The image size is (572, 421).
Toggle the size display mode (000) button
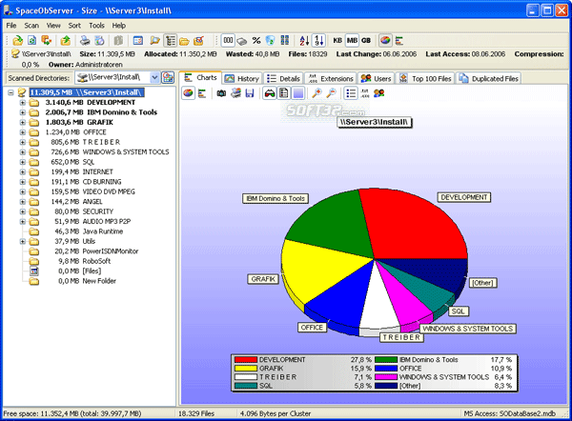[228, 40]
